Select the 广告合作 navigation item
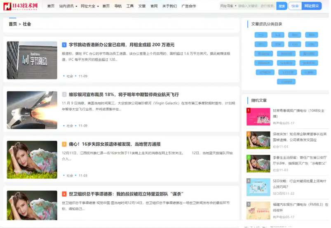The height and width of the screenshot is (228, 331). pos(189,6)
